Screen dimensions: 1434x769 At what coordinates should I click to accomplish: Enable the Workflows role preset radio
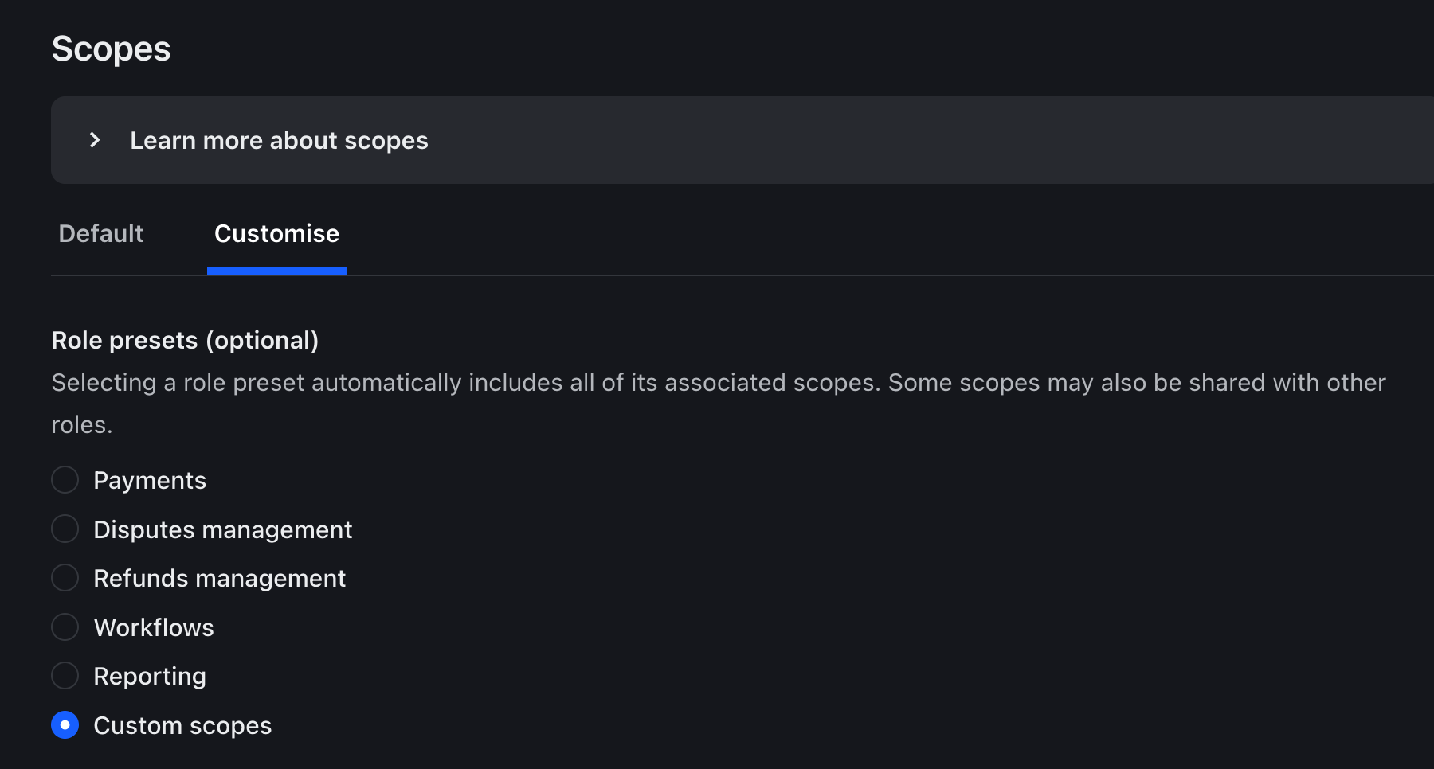[65, 627]
